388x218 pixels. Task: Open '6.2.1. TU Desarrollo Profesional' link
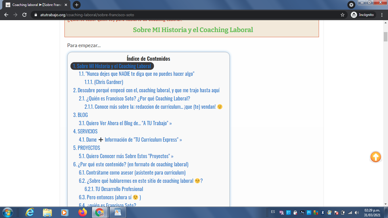point(114,189)
